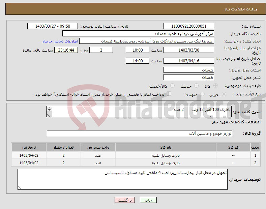Viewport: 266px width, 209px height.
Task: Click row 2 item name باتری وسایل نقلیه
Action: click(x=166, y=163)
